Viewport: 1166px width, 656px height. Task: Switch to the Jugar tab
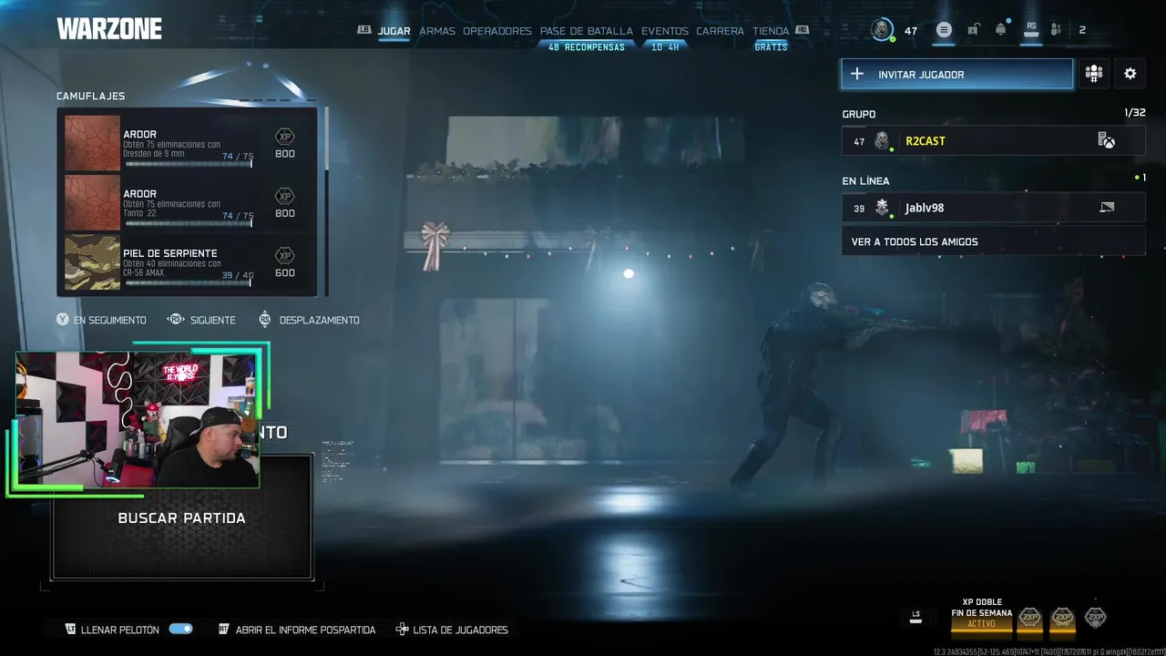[x=394, y=31]
